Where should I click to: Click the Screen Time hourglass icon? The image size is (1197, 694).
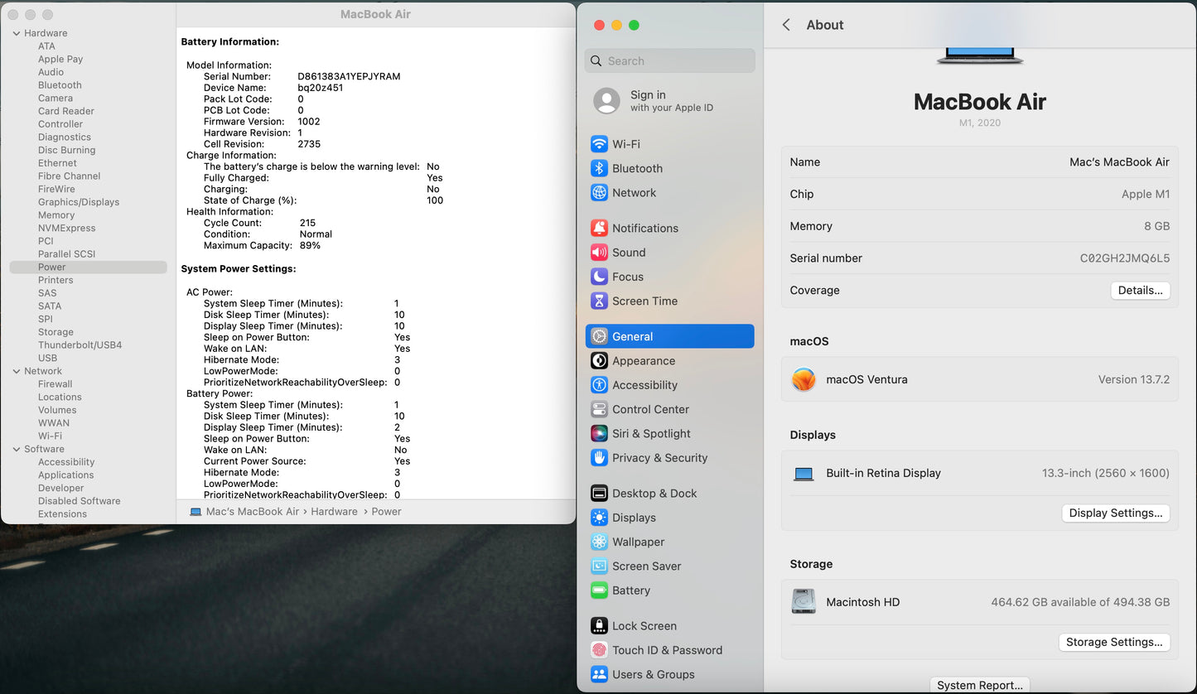(x=599, y=301)
